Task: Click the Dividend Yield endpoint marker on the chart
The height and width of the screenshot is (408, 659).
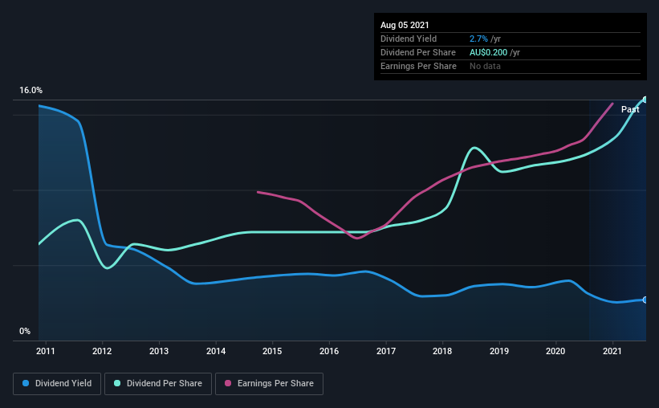Action: pyautogui.click(x=645, y=300)
